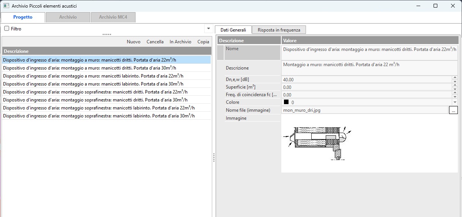Decrease the Superficie value with down arrow
The image size is (462, 217).
click(x=455, y=89)
